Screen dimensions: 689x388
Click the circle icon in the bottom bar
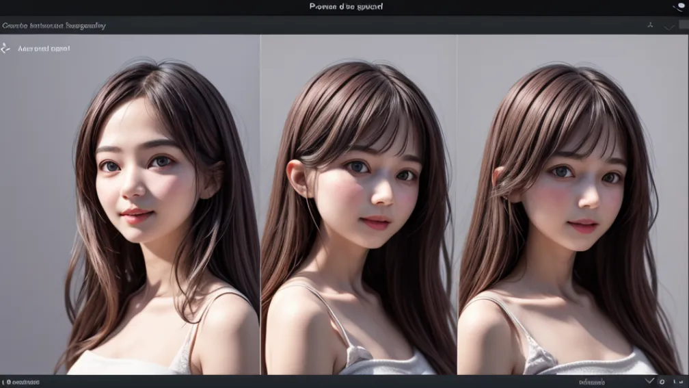point(662,382)
